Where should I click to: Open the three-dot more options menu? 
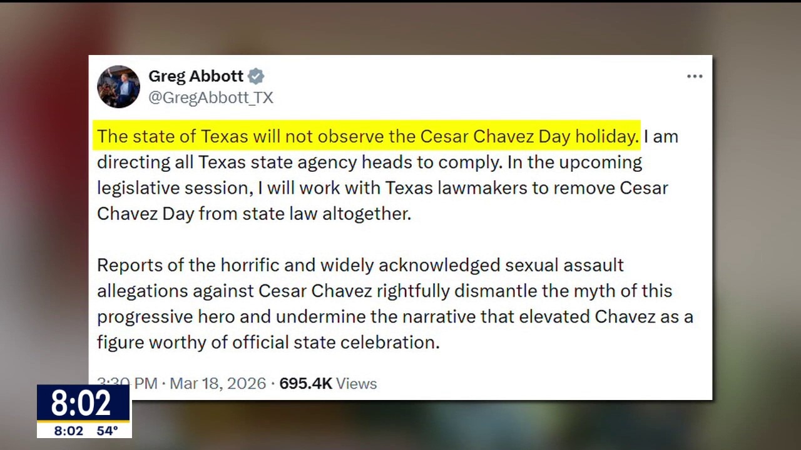(695, 76)
